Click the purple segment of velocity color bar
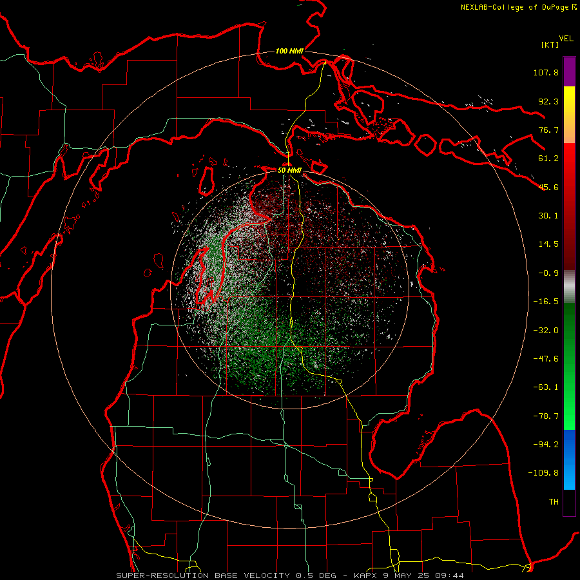The height and width of the screenshot is (580, 580). pos(569,72)
